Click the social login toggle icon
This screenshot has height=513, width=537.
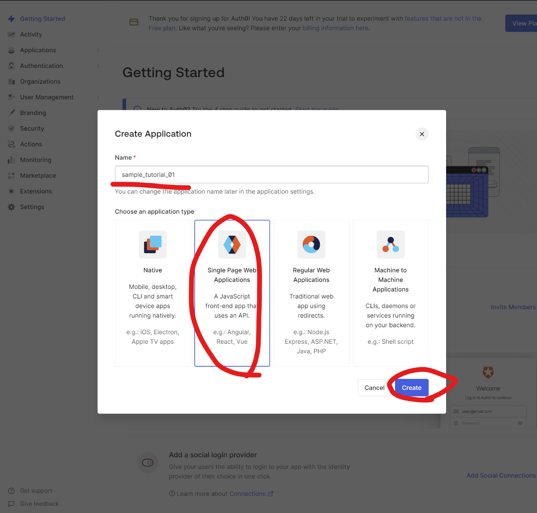pyautogui.click(x=148, y=463)
